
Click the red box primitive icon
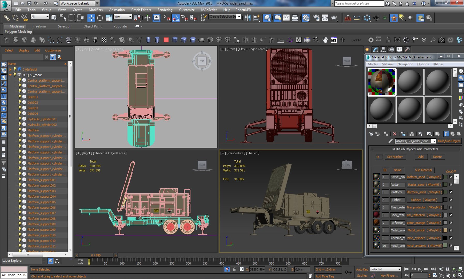(166, 40)
